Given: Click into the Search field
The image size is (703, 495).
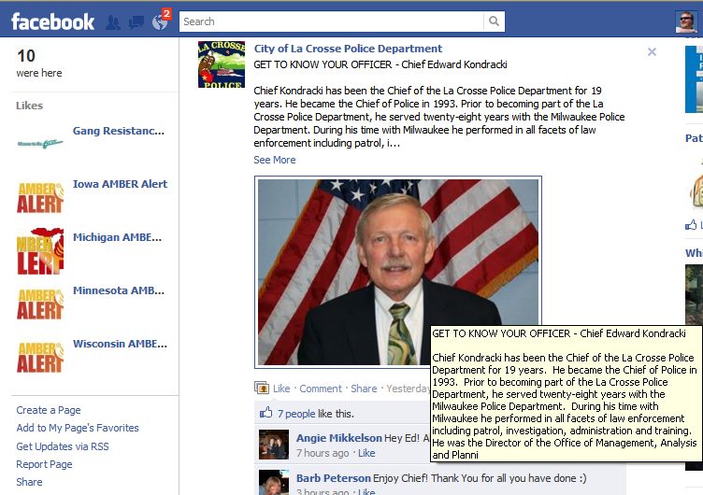Looking at the screenshot, I should [331, 21].
